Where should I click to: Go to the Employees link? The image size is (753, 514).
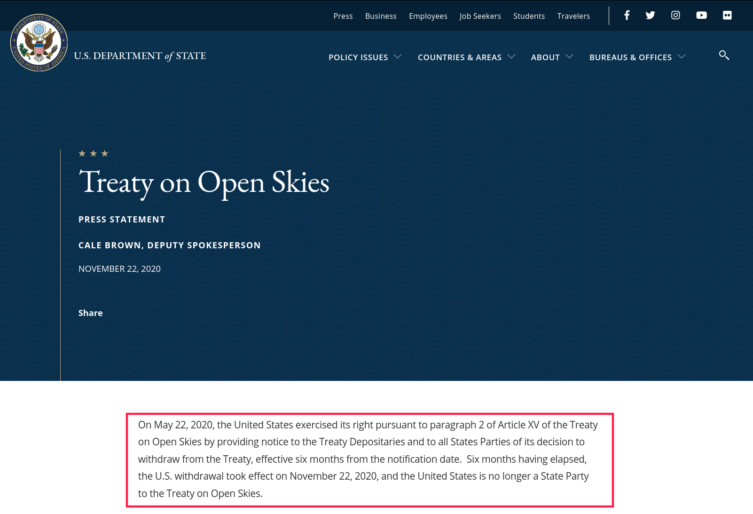click(x=428, y=16)
